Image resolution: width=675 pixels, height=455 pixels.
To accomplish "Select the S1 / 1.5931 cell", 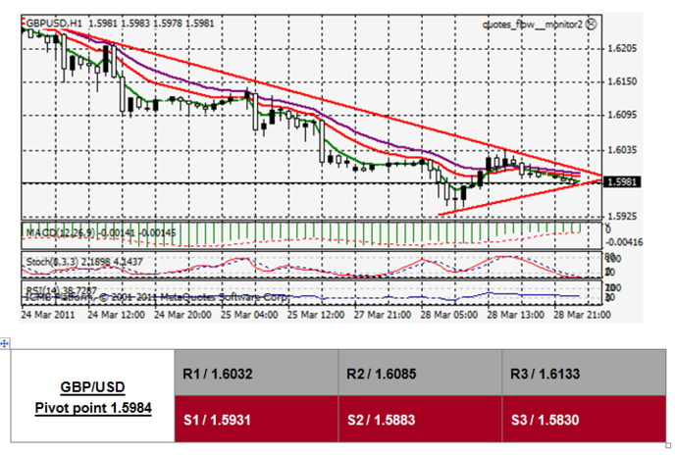I will (257, 419).
